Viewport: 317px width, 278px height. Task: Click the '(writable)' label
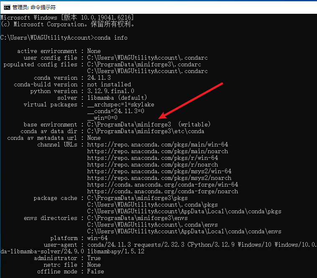pos(194,124)
